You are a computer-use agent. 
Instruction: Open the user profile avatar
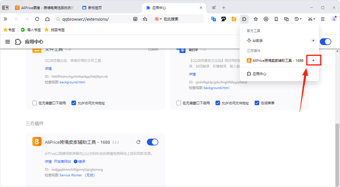[334, 19]
